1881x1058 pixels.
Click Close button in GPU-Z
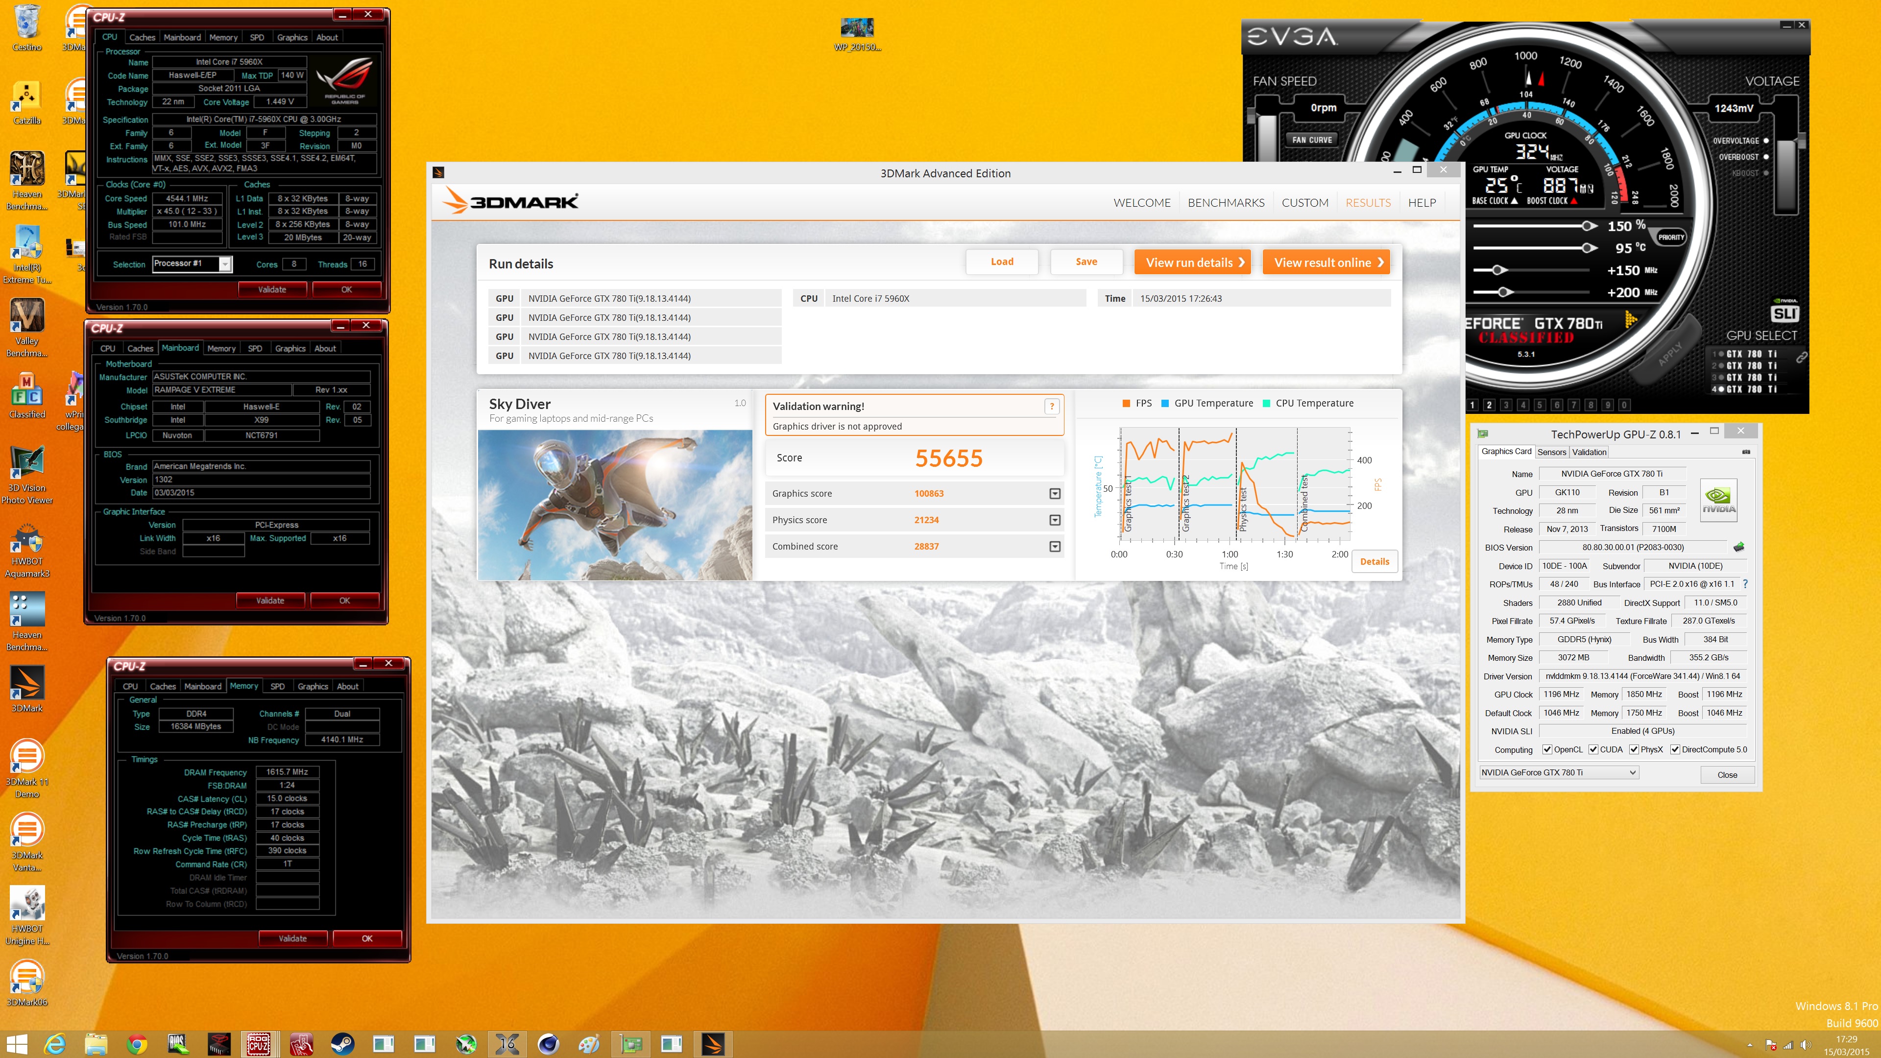click(x=1727, y=775)
